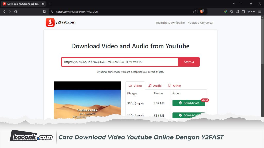Open site settings icon in address bar
This screenshot has height=148, width=264.
52,12
